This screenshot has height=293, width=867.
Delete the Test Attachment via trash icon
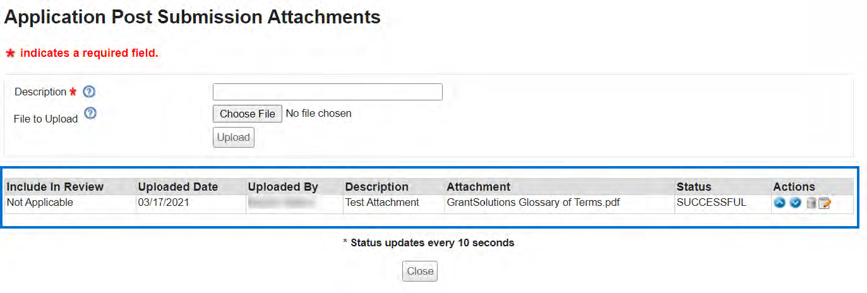tap(811, 203)
